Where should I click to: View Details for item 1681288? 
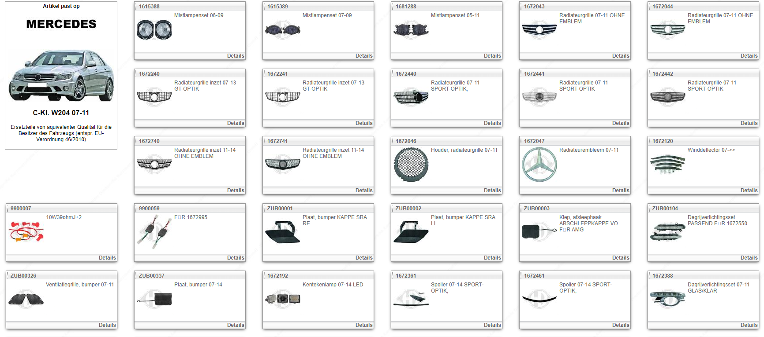(x=492, y=56)
